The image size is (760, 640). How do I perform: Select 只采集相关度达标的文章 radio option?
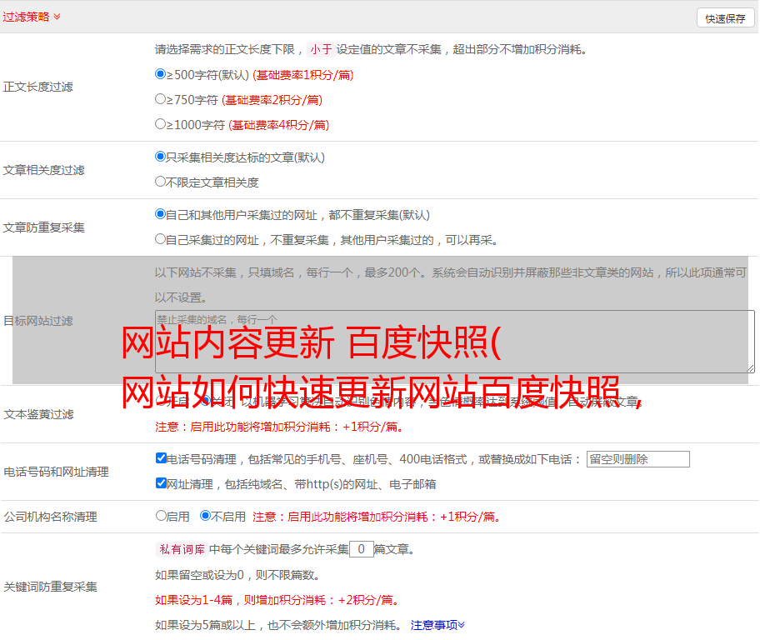coord(161,157)
